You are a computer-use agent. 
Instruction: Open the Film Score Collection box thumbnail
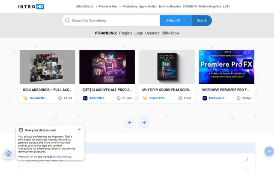pyautogui.click(x=167, y=67)
